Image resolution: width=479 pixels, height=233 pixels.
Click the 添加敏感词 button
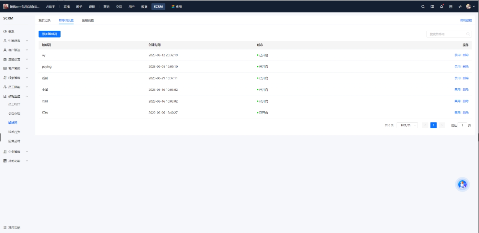pos(49,34)
